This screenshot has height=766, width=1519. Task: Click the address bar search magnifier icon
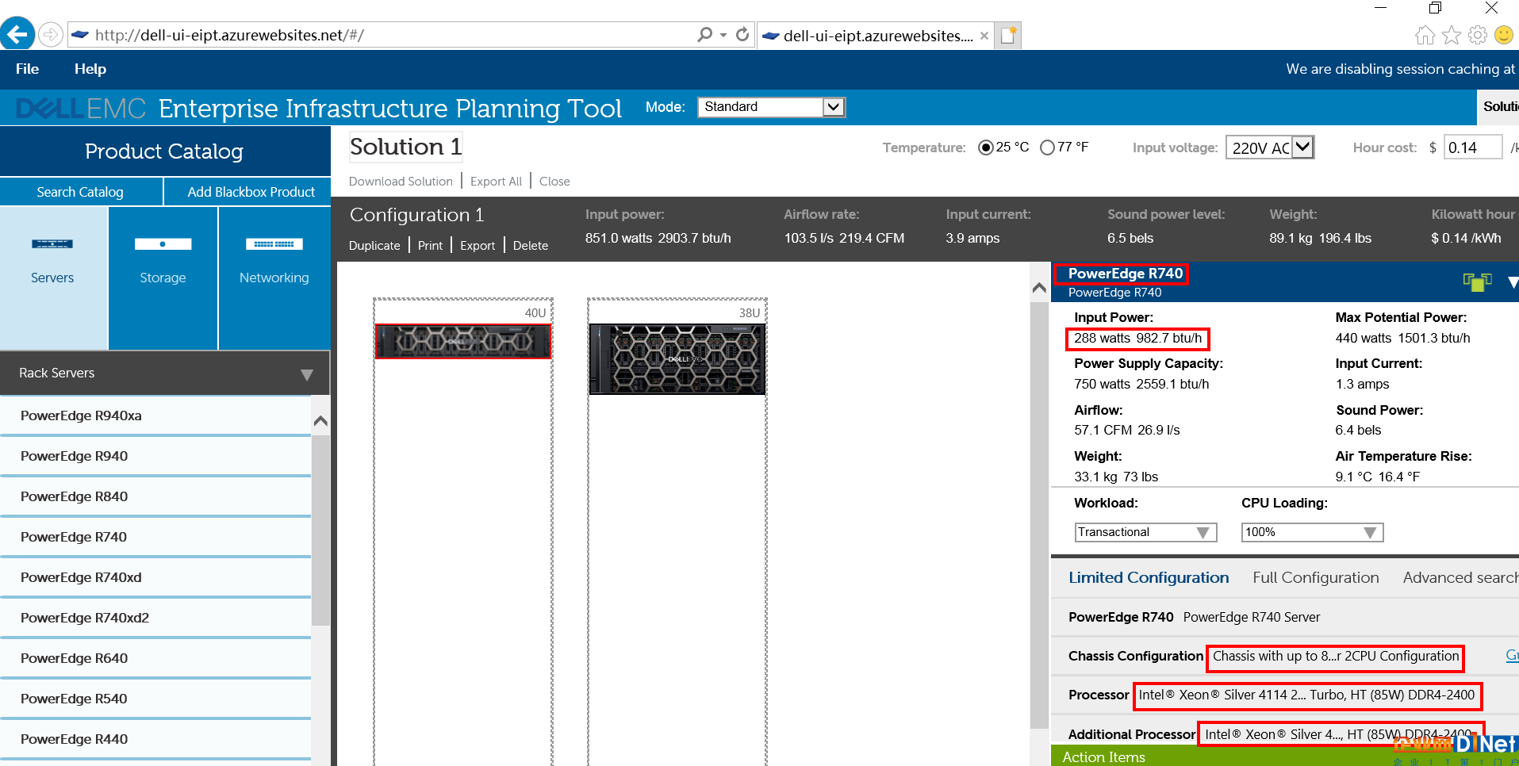tap(704, 35)
